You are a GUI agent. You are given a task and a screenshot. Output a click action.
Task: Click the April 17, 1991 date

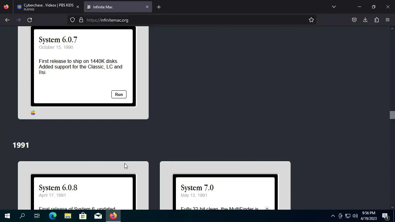point(52,195)
